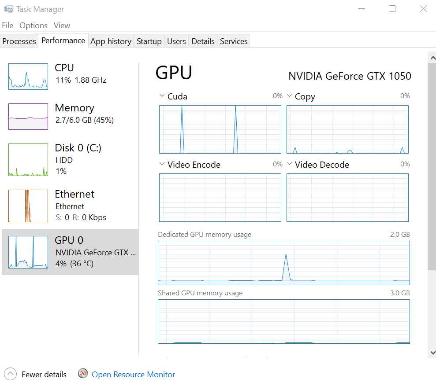Switch to the Users tab
The height and width of the screenshot is (386, 436).
tap(176, 41)
